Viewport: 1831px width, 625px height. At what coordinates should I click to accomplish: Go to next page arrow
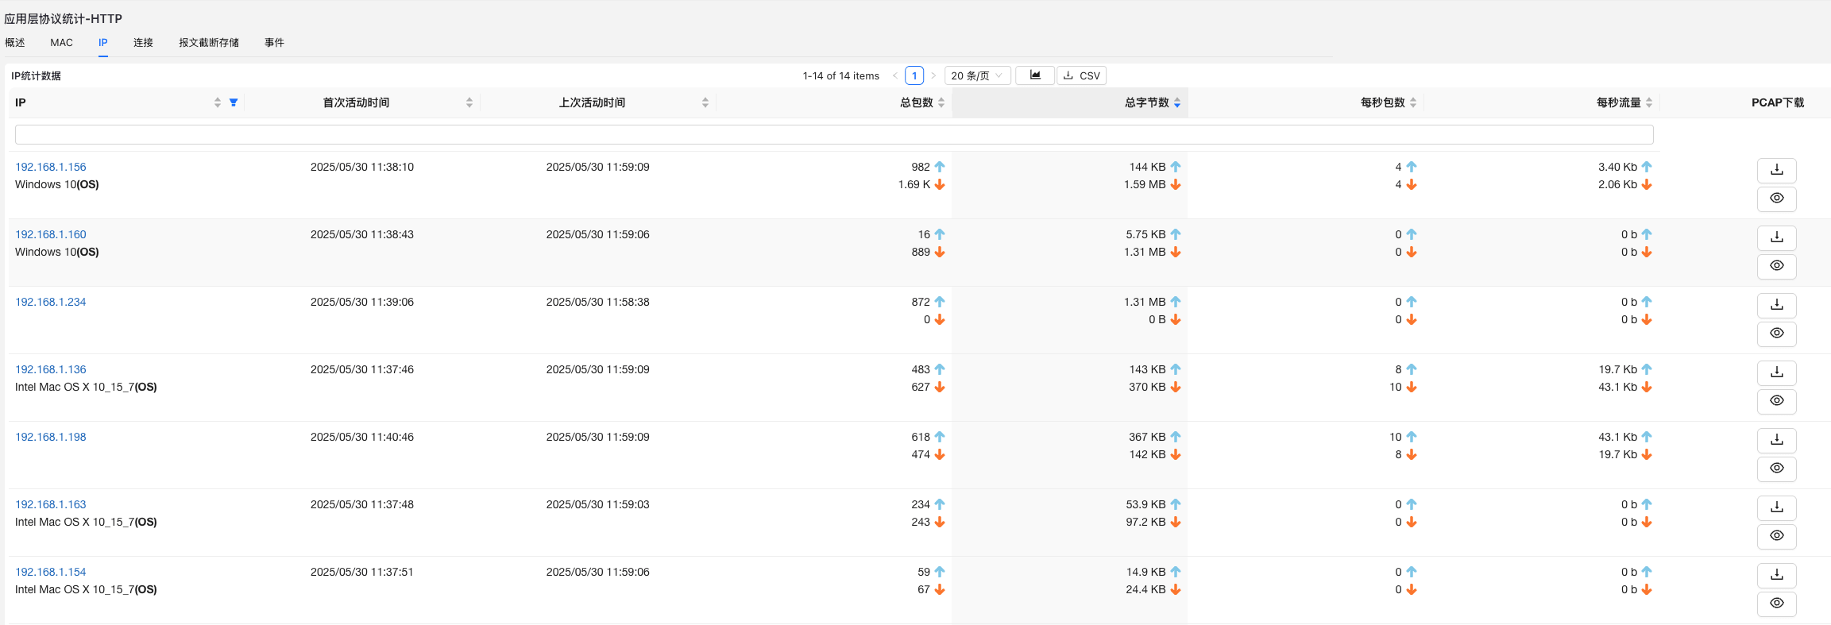coord(933,75)
